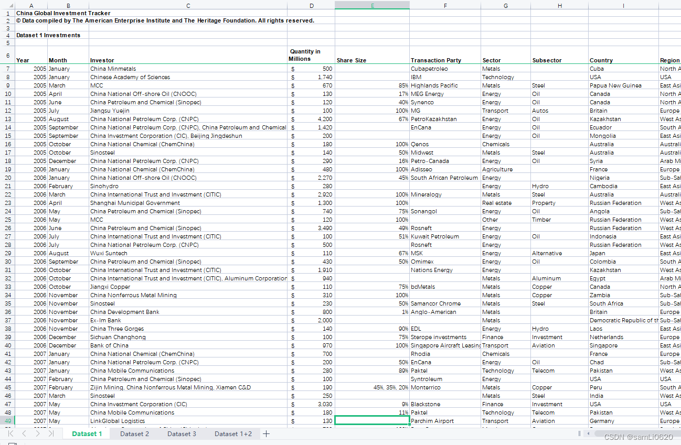Screen dimensions: 681x445
Task: Select the 'Cubapetroleo' transaction party cell
Action: pos(445,69)
